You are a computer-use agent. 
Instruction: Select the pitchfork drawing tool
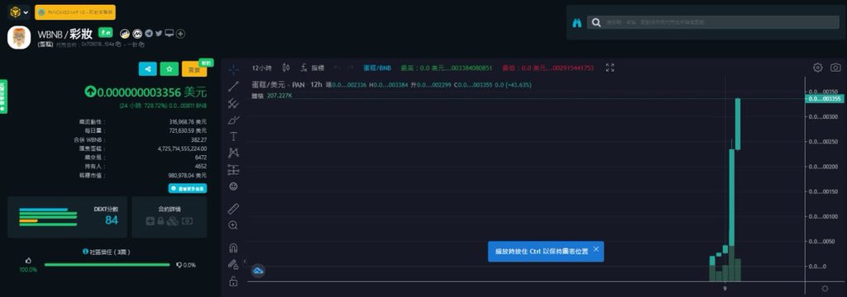point(233,103)
